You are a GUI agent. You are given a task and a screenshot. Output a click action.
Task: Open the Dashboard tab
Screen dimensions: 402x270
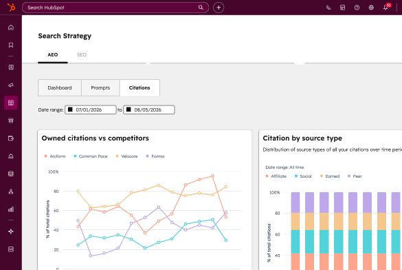pos(60,88)
